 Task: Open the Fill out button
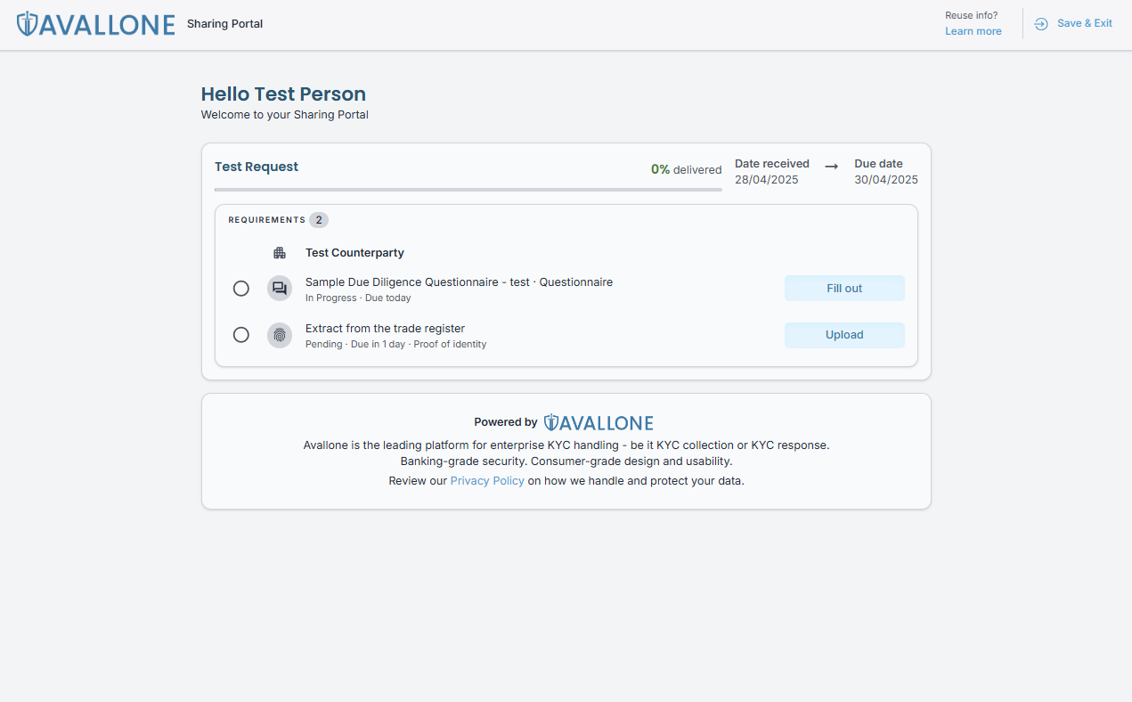coord(844,288)
